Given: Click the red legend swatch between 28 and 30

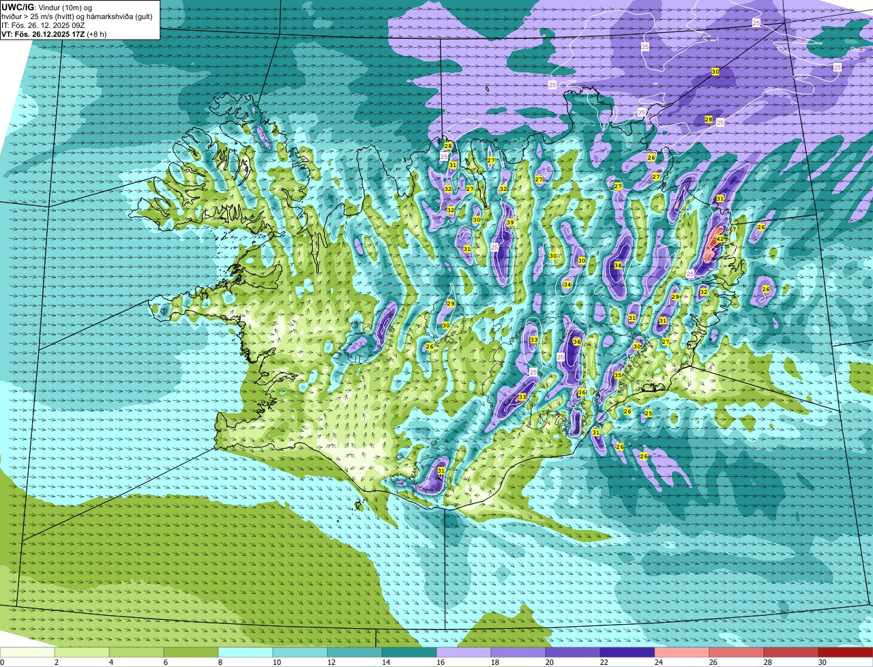Looking at the screenshot, I should click(791, 652).
